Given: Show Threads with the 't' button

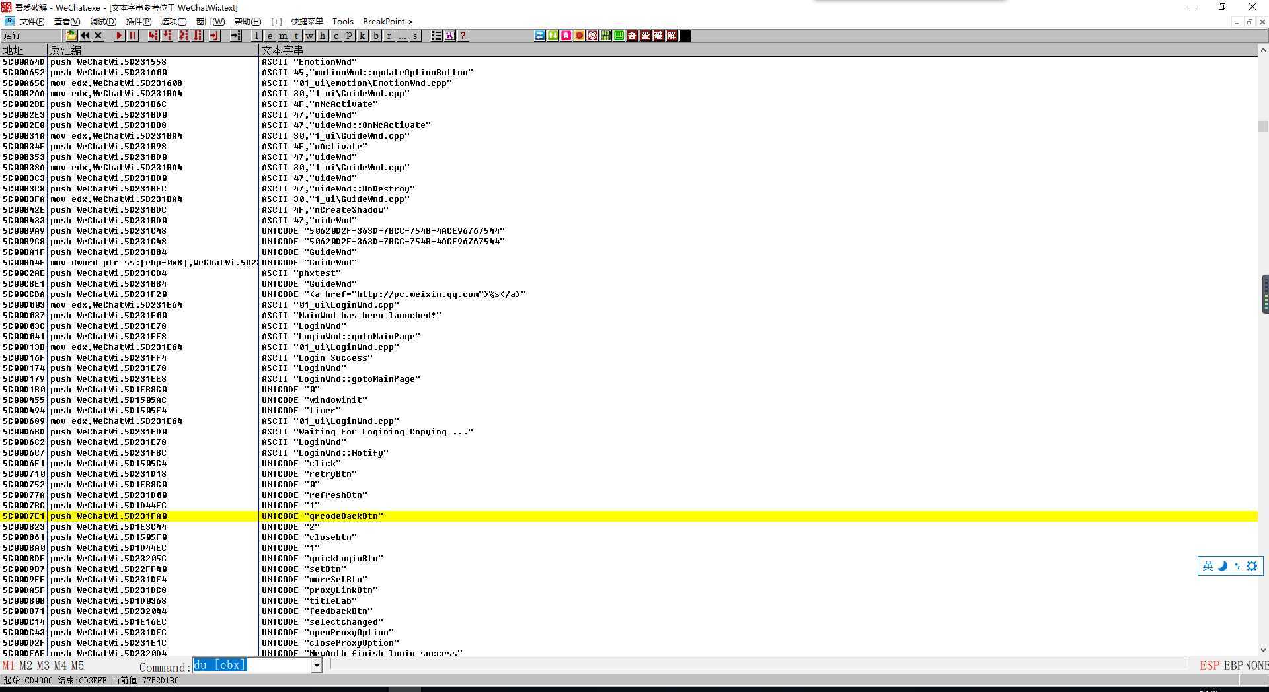Looking at the screenshot, I should pyautogui.click(x=296, y=36).
